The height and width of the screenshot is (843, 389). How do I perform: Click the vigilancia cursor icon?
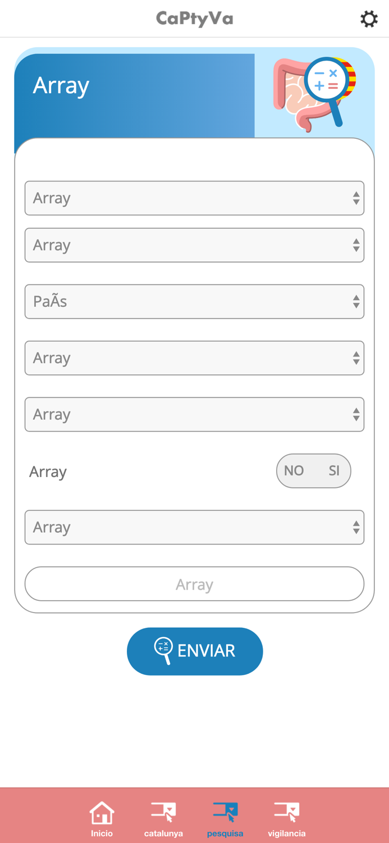click(x=287, y=812)
